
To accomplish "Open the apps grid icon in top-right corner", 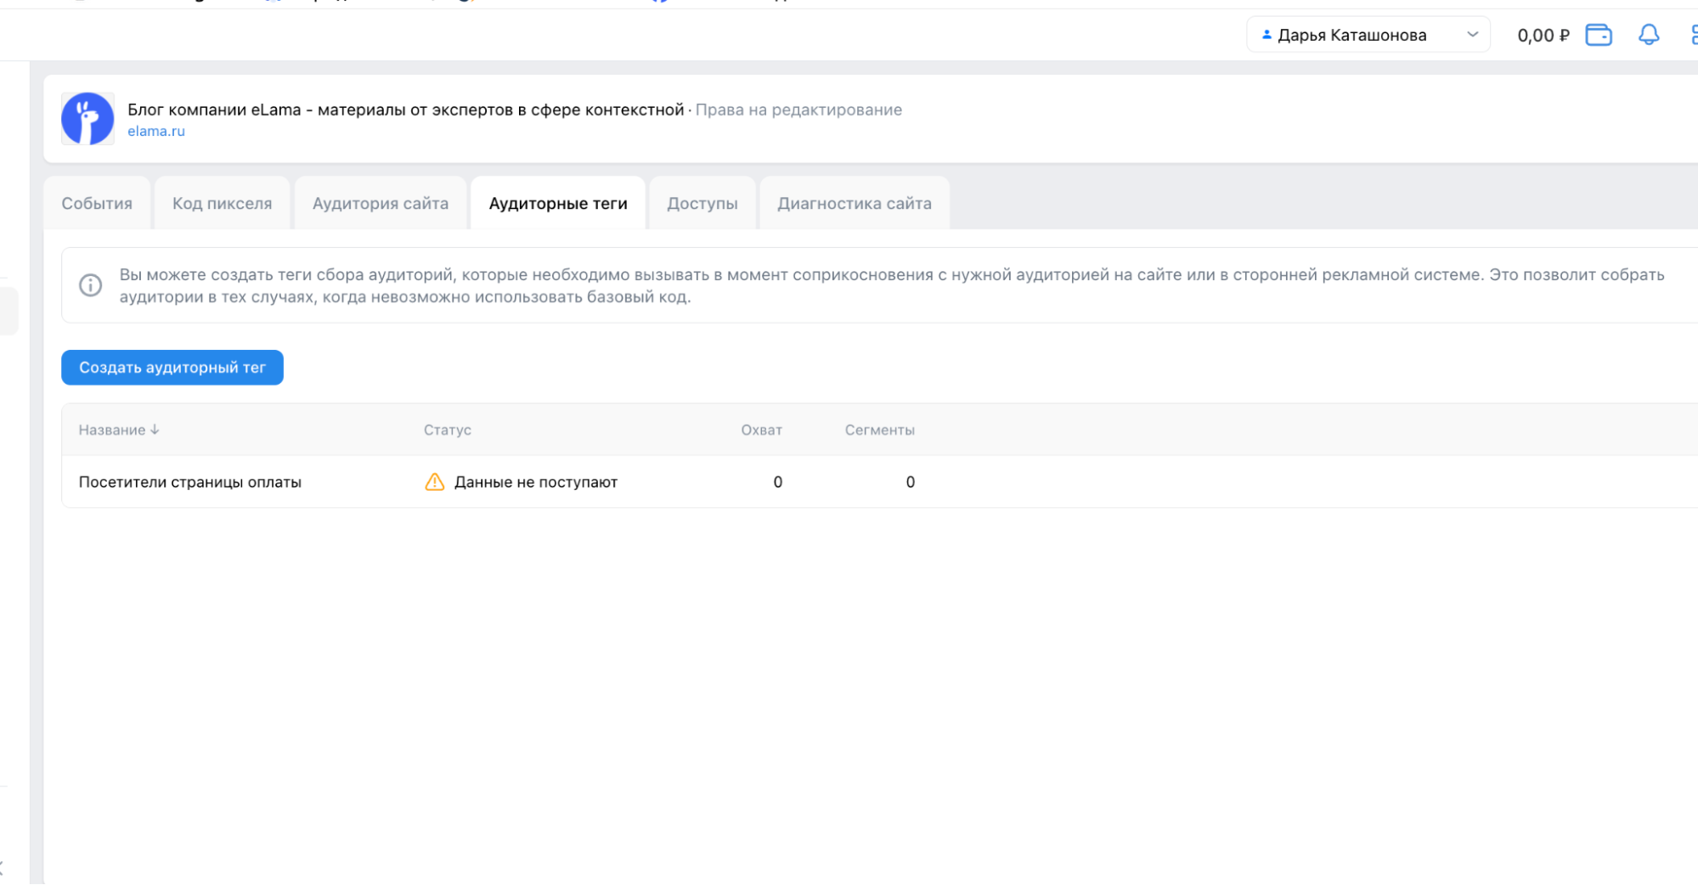I will [x=1694, y=35].
